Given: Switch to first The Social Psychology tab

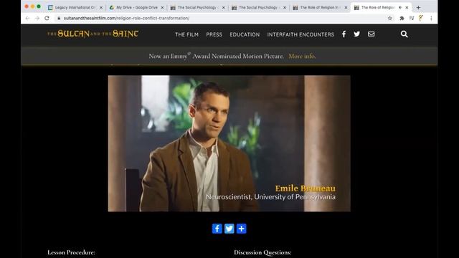Looking at the screenshot, I should (198, 8).
